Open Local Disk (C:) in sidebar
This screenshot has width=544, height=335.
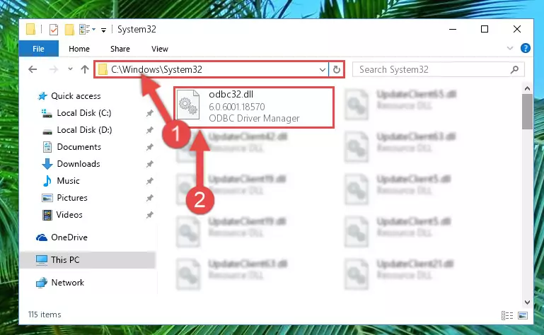(84, 113)
